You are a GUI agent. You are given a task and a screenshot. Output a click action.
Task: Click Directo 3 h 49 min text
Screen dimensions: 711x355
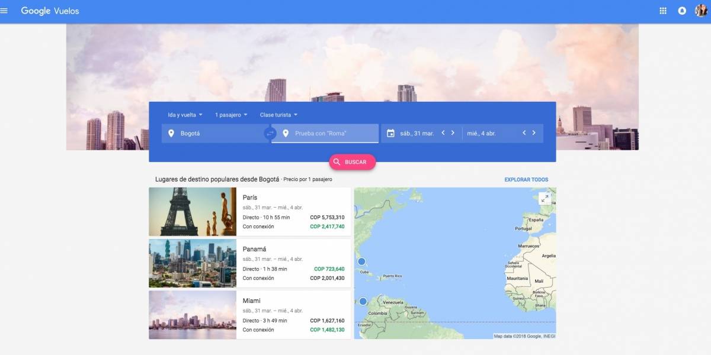click(265, 321)
